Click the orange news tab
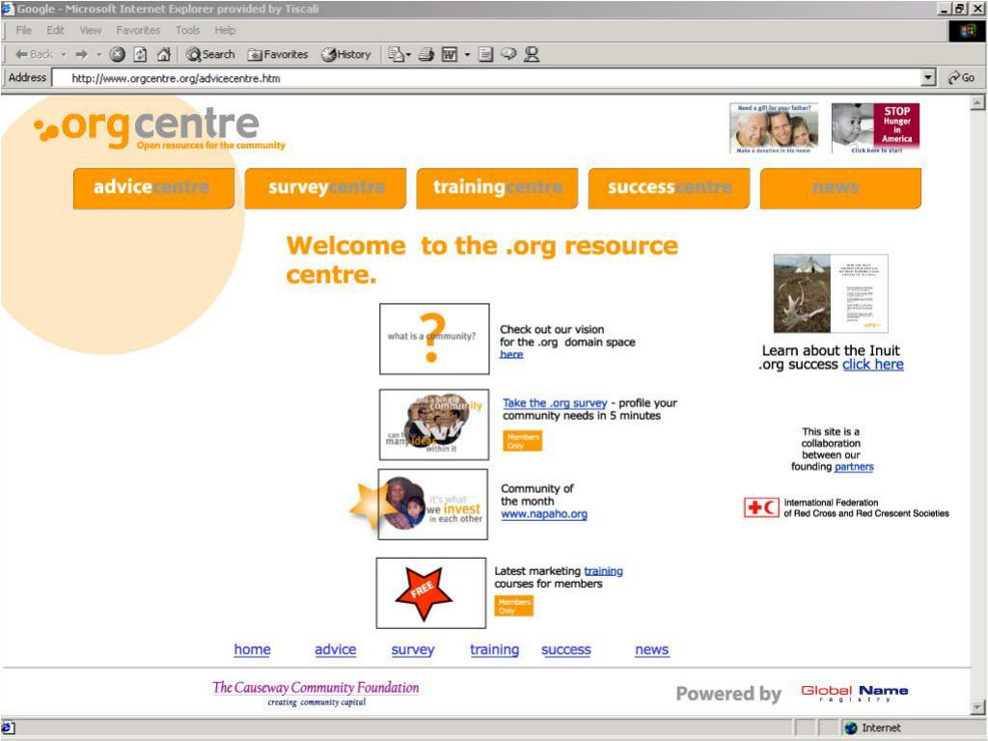This screenshot has width=988, height=741. tap(840, 188)
